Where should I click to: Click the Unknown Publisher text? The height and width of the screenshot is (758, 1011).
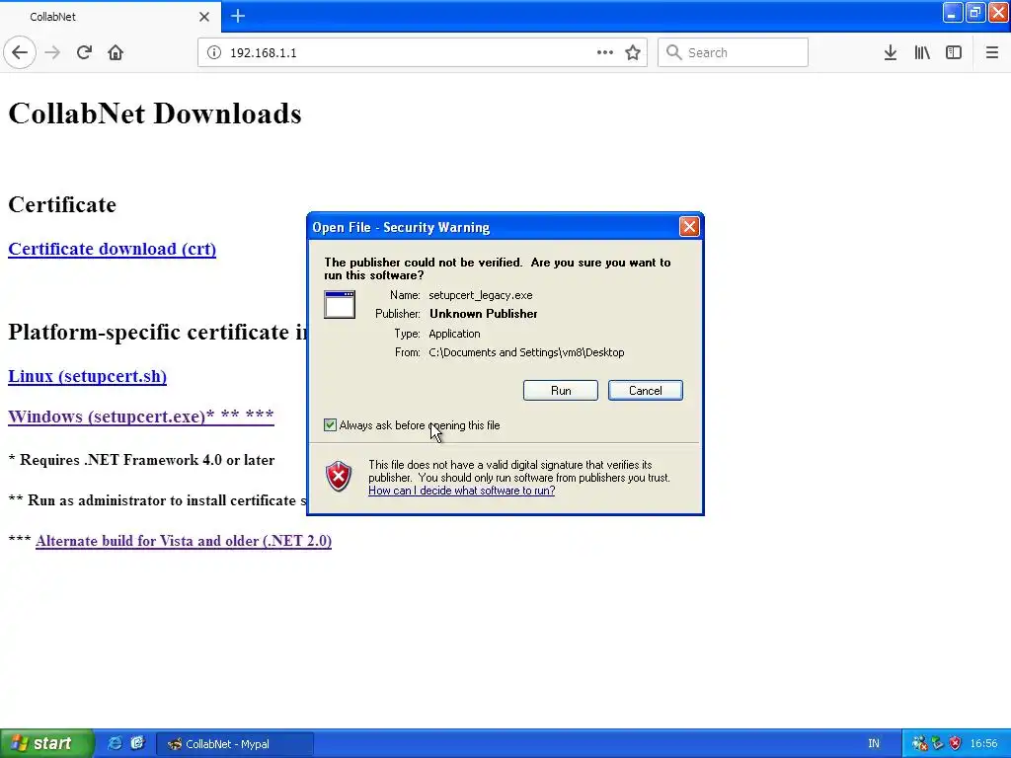coord(484,314)
